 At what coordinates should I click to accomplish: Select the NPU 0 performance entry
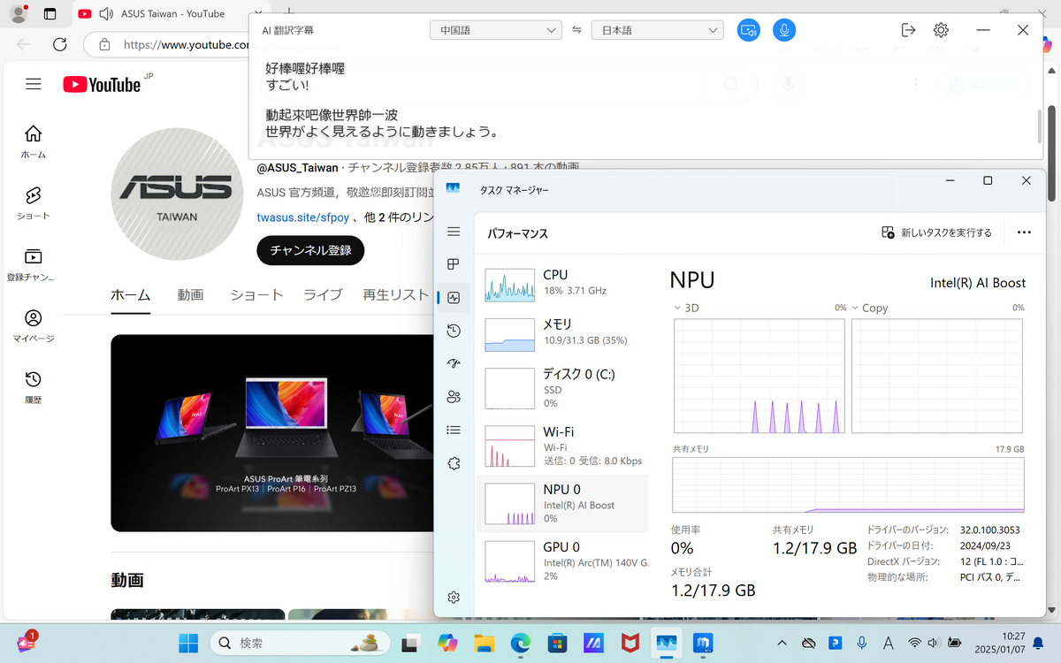[562, 503]
